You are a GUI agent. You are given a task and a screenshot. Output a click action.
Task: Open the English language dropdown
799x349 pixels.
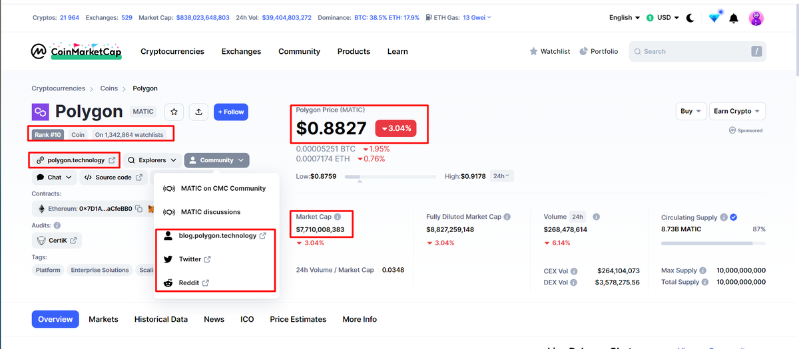[x=625, y=18]
